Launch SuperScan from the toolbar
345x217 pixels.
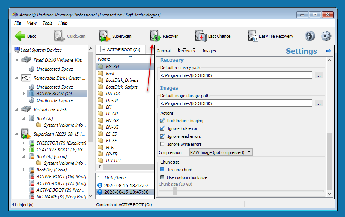pos(115,36)
